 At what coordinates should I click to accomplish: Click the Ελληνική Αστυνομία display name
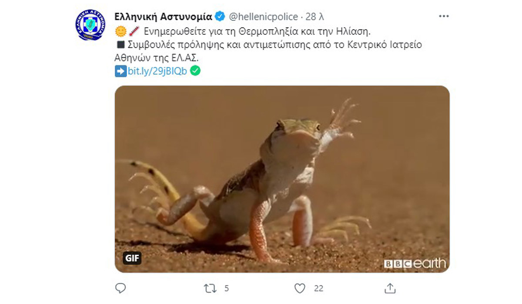[x=163, y=17]
